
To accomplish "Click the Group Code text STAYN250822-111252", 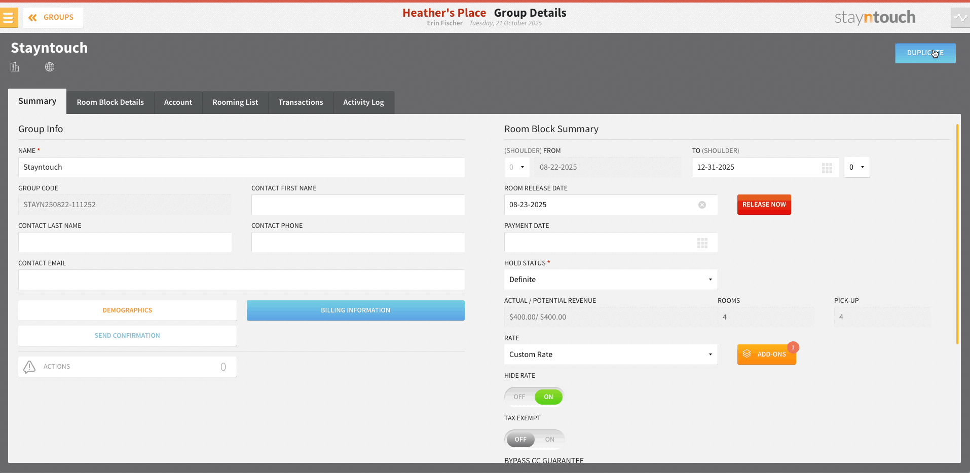I will tap(59, 205).
